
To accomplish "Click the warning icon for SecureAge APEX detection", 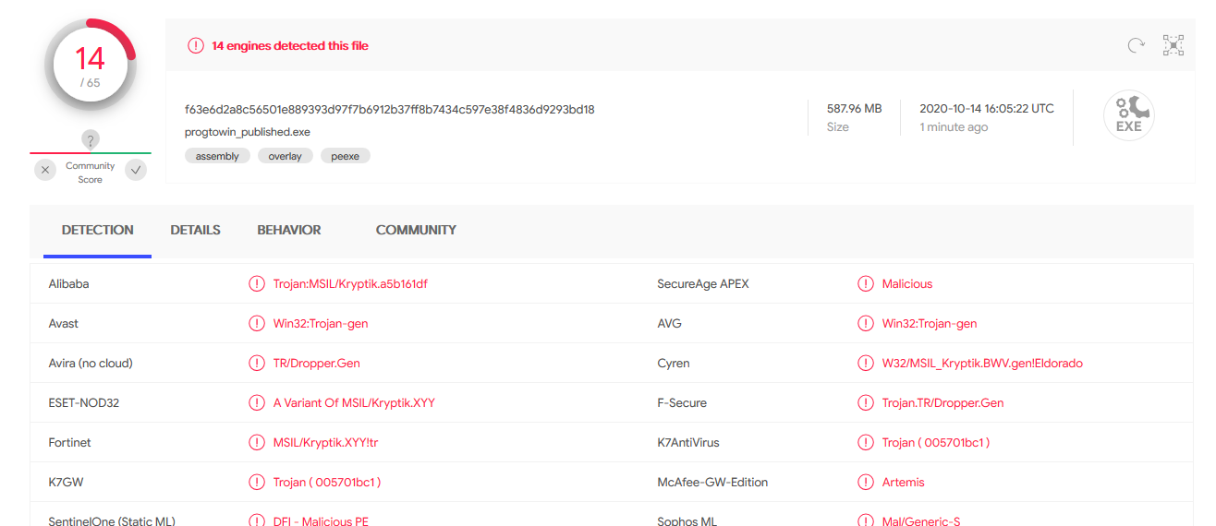I will pos(866,283).
